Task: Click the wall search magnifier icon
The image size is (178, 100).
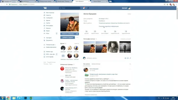Action: click(x=130, y=64)
